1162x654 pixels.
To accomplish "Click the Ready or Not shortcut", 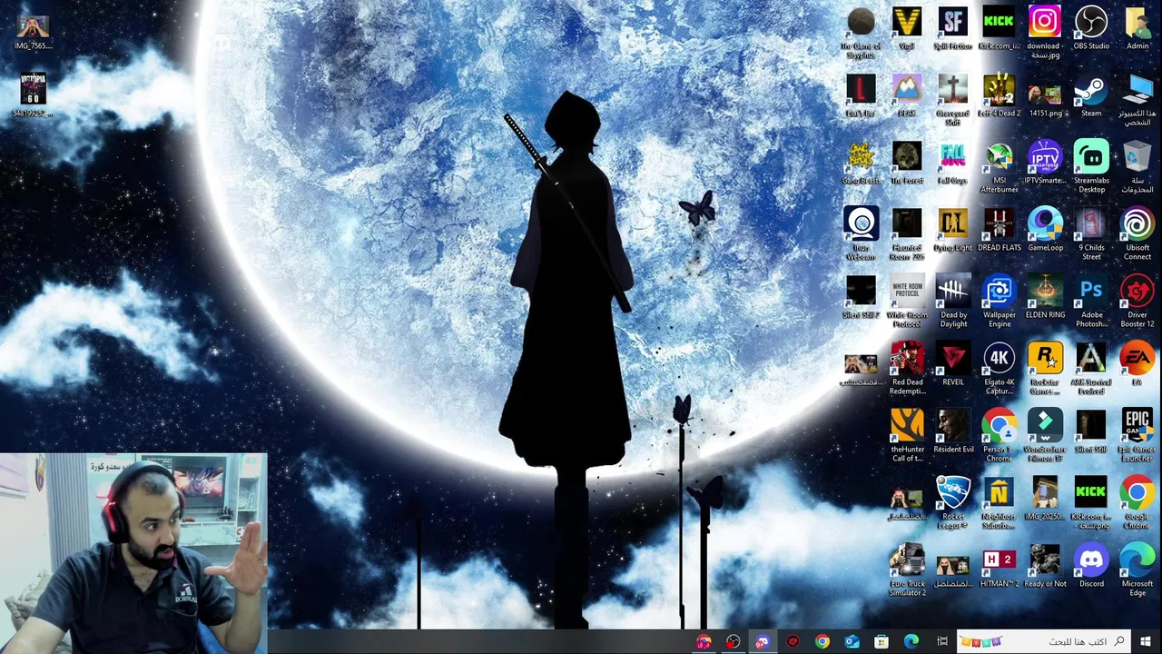I will tap(1045, 566).
